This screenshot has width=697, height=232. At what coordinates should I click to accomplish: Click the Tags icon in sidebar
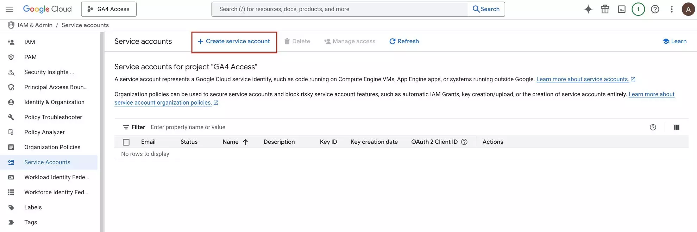11,222
